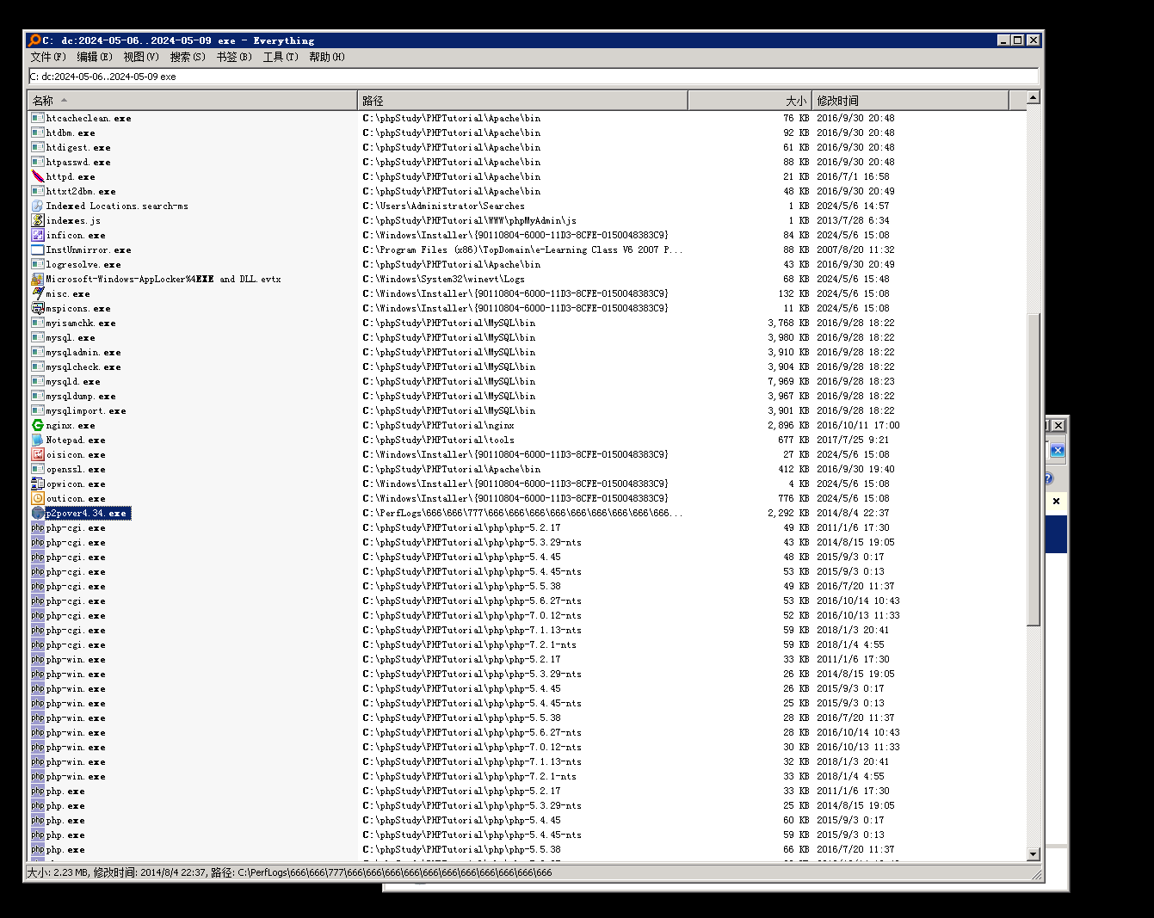Click the path ending in phpMyAdmin\js
Viewport: 1154px width, 918px height.
470,220
